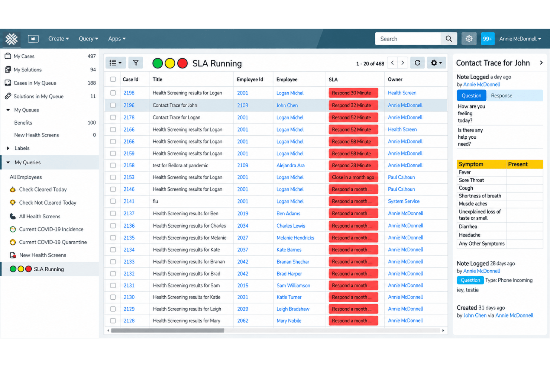Check the box for case 2141
Screen dimensions: 550x367
[x=113, y=201]
